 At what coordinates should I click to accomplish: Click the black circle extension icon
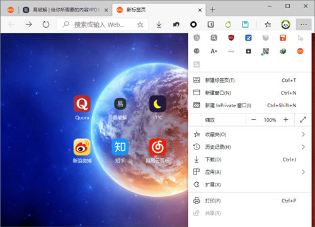pyautogui.click(x=193, y=25)
